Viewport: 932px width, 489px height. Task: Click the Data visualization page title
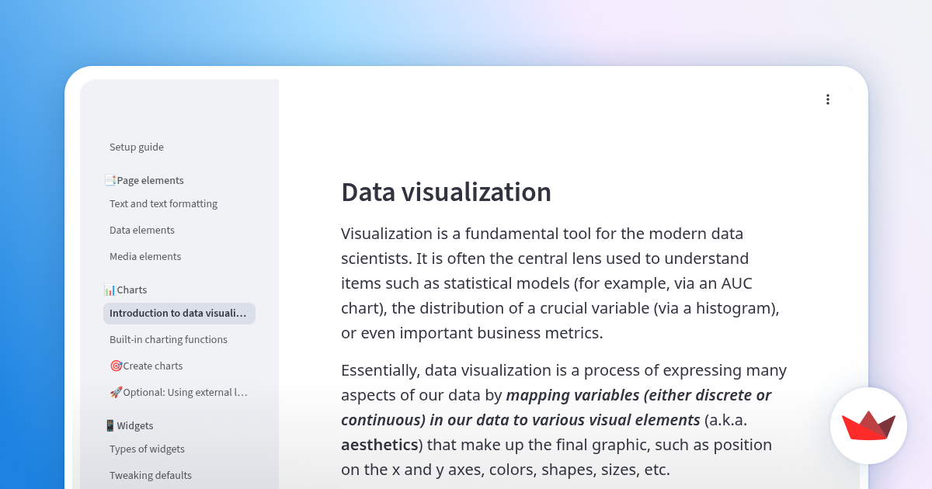tap(447, 192)
